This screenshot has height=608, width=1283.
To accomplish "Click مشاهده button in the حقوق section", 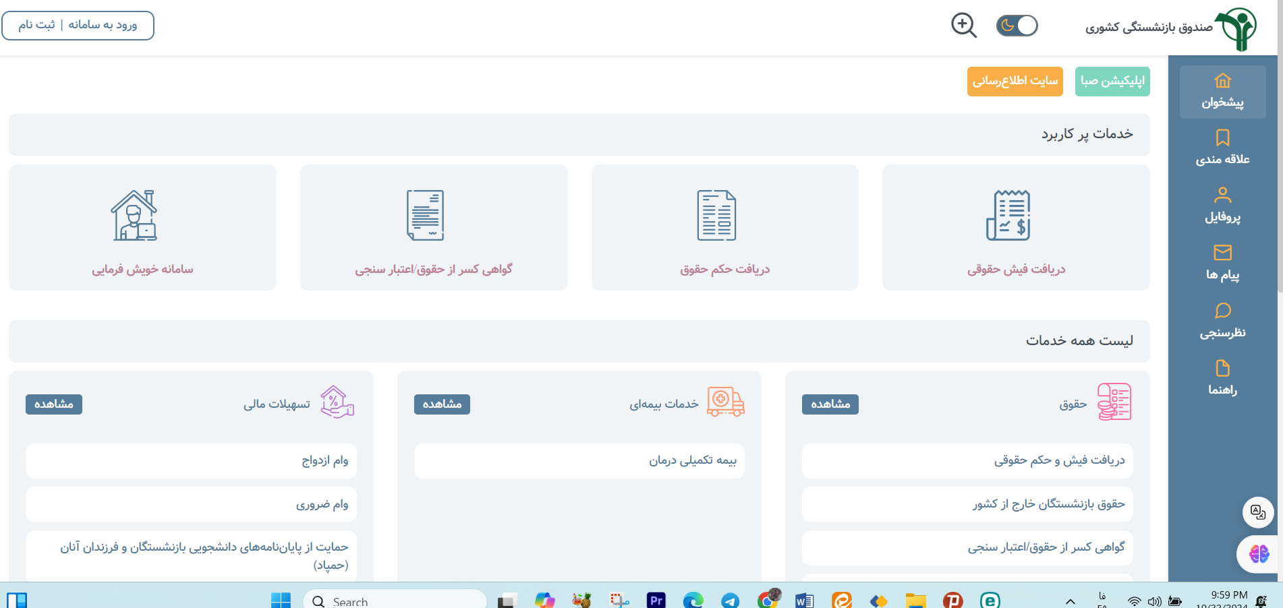I will click(830, 404).
